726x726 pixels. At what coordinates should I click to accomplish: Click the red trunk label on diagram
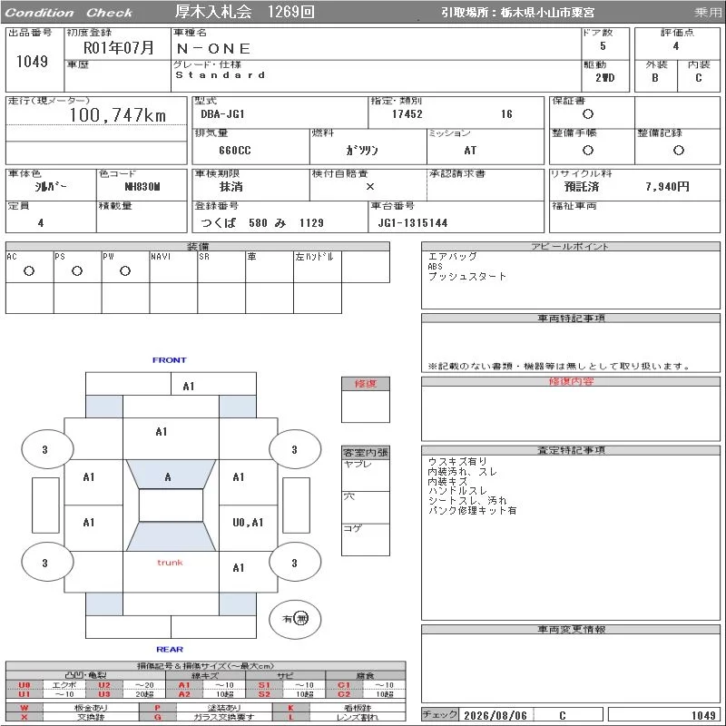[x=170, y=563]
